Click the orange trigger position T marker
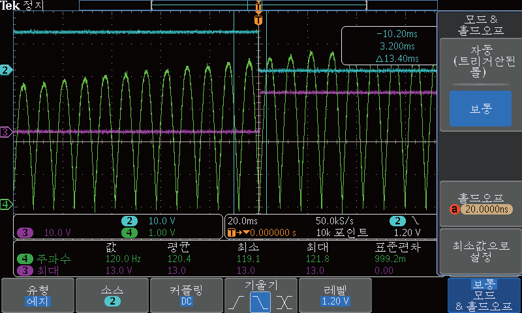 pyautogui.click(x=258, y=20)
